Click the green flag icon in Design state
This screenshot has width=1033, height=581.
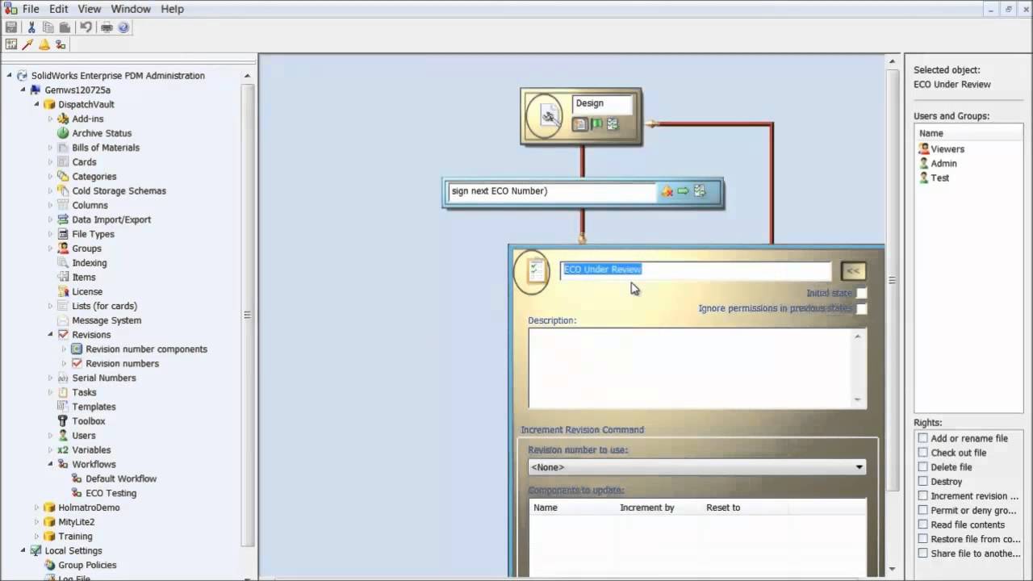click(596, 124)
